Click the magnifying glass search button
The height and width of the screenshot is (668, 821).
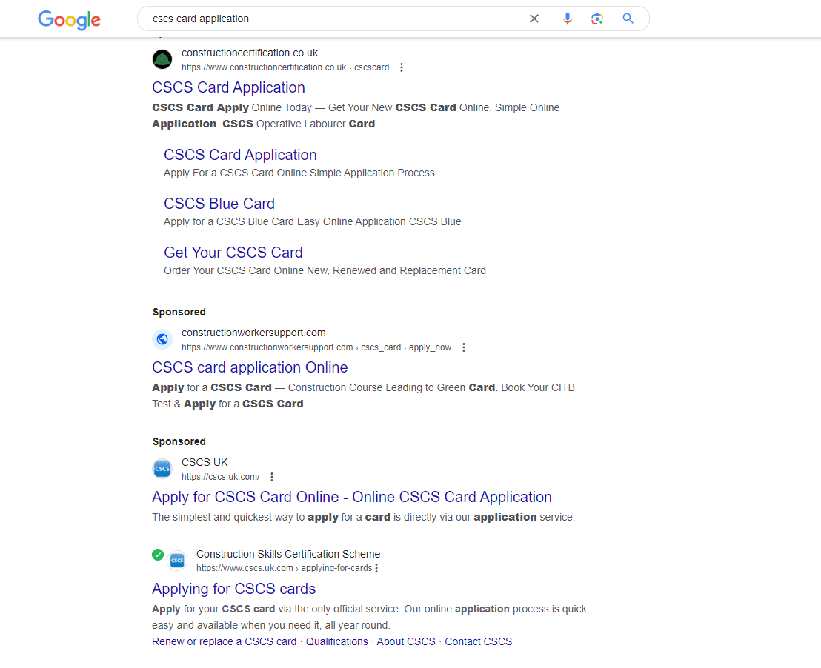[x=628, y=19]
